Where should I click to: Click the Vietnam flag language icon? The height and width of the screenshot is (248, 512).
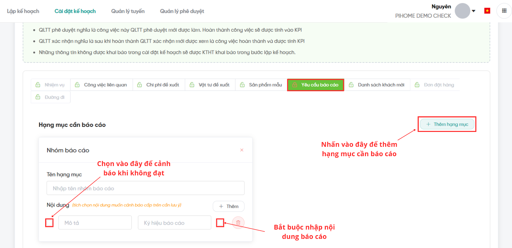487,11
